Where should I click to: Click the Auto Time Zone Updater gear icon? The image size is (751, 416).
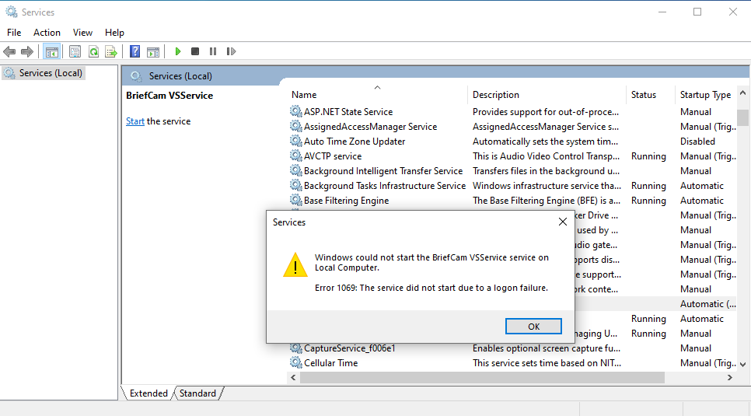pos(296,141)
